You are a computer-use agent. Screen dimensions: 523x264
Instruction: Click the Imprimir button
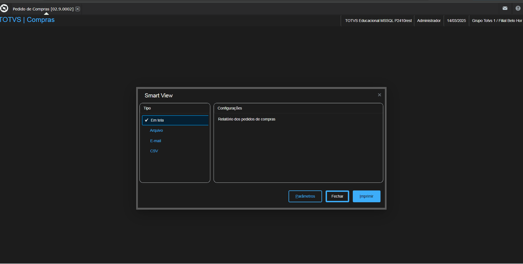[367, 196]
